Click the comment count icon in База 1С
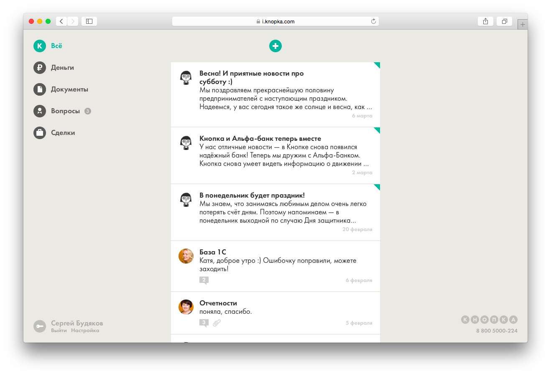The image size is (551, 376). click(204, 280)
